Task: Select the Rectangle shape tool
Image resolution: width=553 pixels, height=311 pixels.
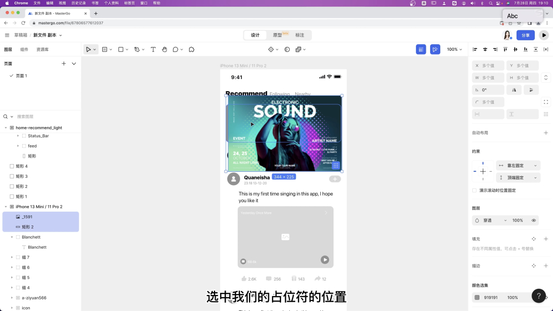Action: click(121, 50)
